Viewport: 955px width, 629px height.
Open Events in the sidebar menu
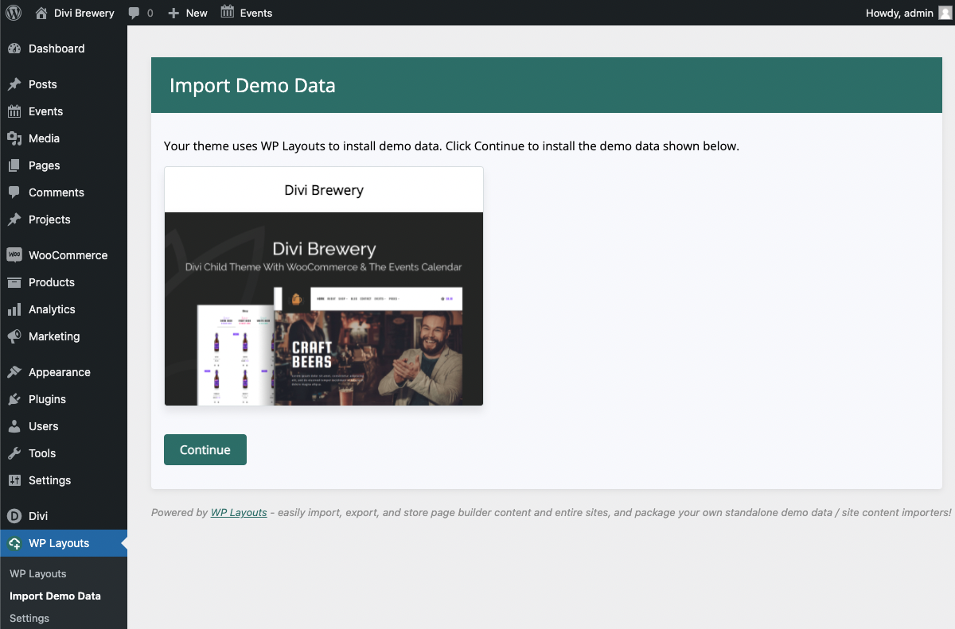(64, 111)
